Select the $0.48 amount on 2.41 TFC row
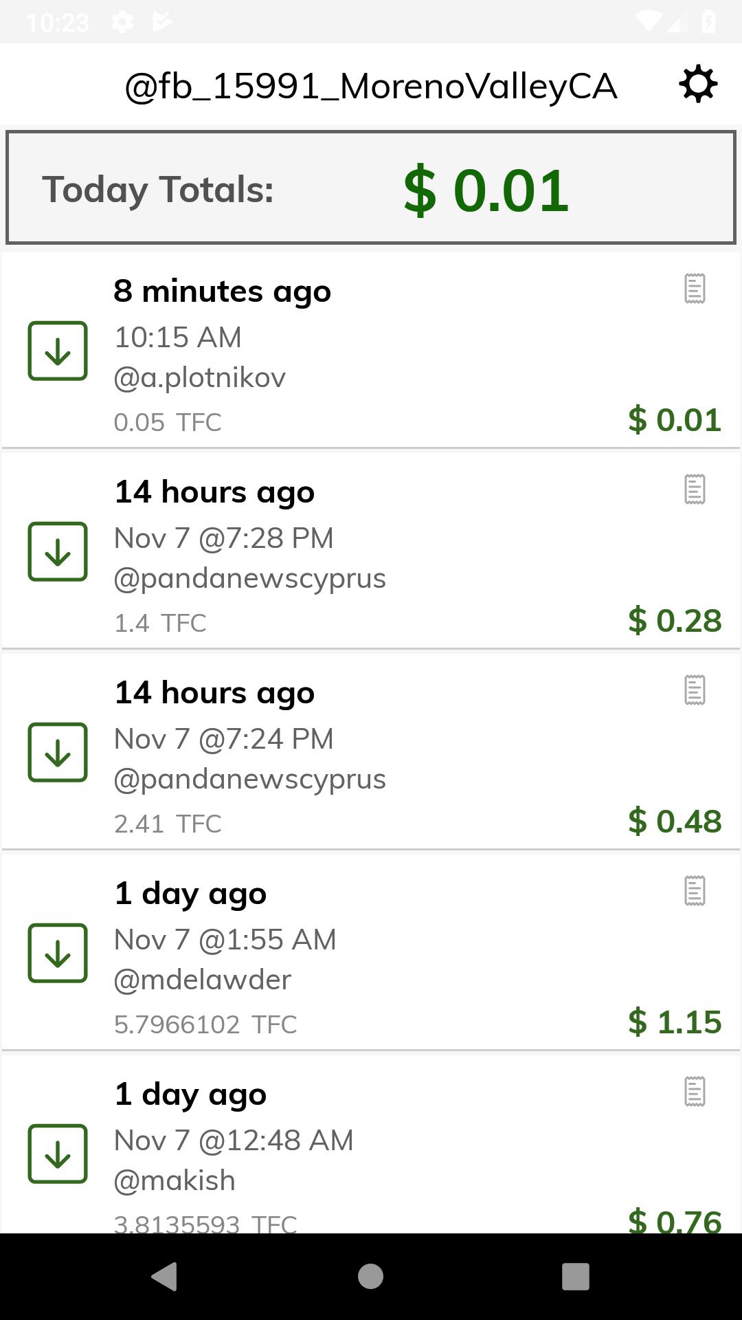The height and width of the screenshot is (1320, 742). 675,822
